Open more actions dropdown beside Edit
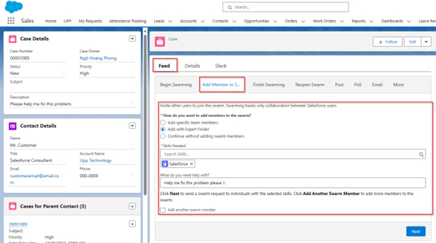This screenshot has height=243, width=436. [426, 42]
